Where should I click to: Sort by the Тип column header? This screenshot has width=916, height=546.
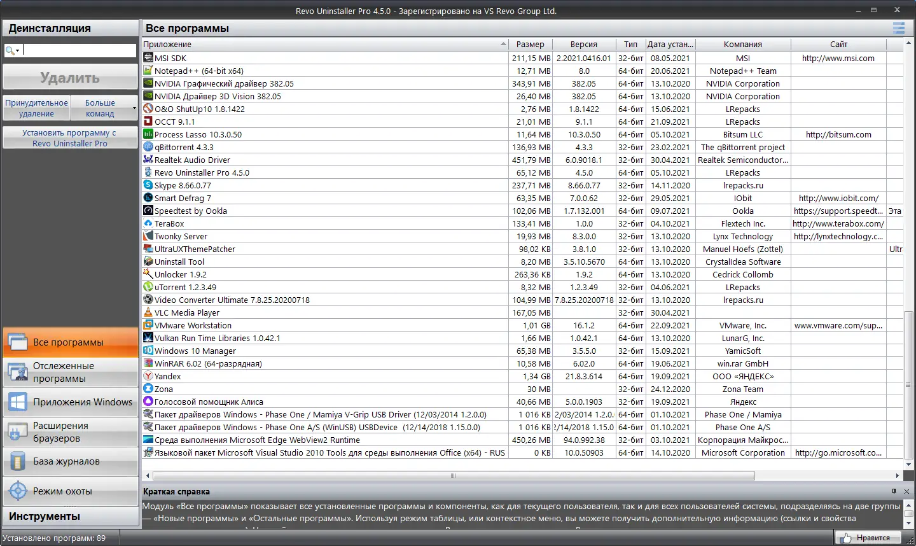click(x=630, y=44)
